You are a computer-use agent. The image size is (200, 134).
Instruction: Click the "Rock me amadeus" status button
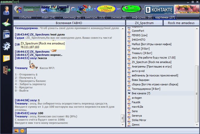(181, 23)
